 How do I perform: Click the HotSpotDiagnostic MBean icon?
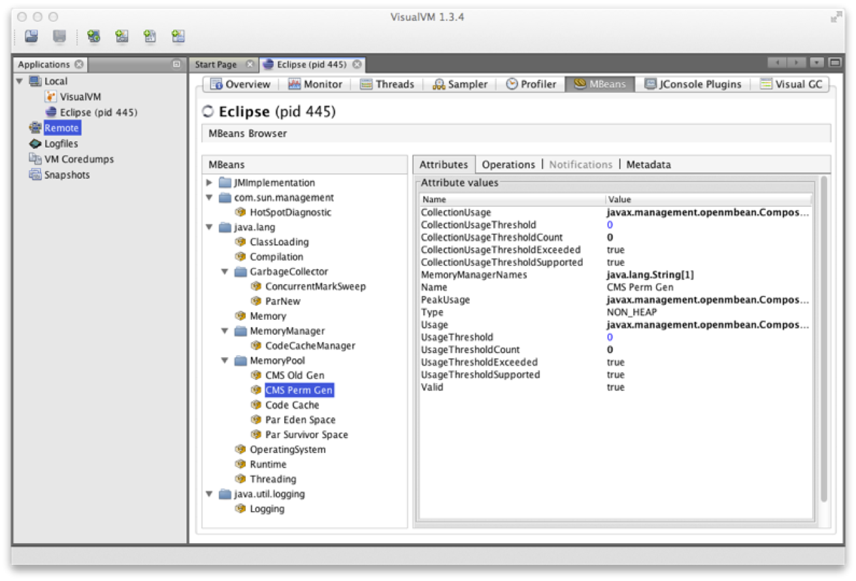tap(240, 212)
